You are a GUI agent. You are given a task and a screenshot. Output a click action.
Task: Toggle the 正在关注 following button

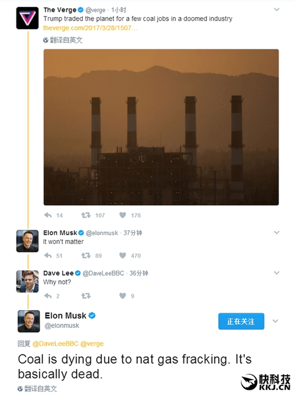tap(241, 321)
